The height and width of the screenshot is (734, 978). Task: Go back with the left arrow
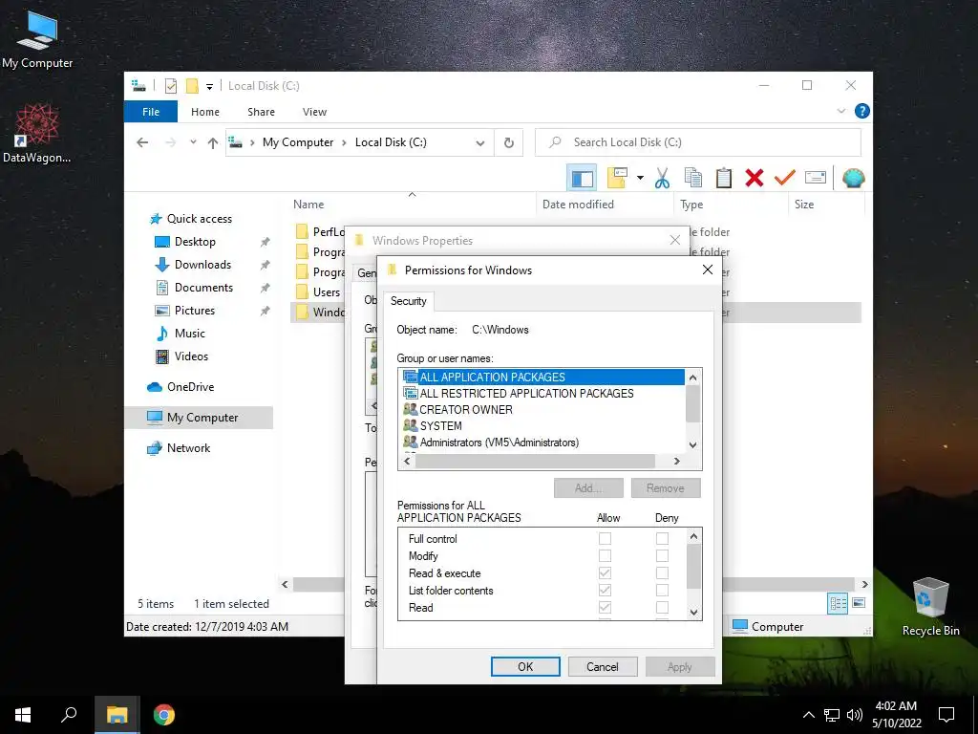coord(142,142)
